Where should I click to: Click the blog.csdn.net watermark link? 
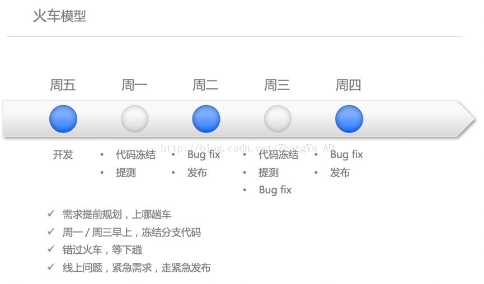coord(247,148)
